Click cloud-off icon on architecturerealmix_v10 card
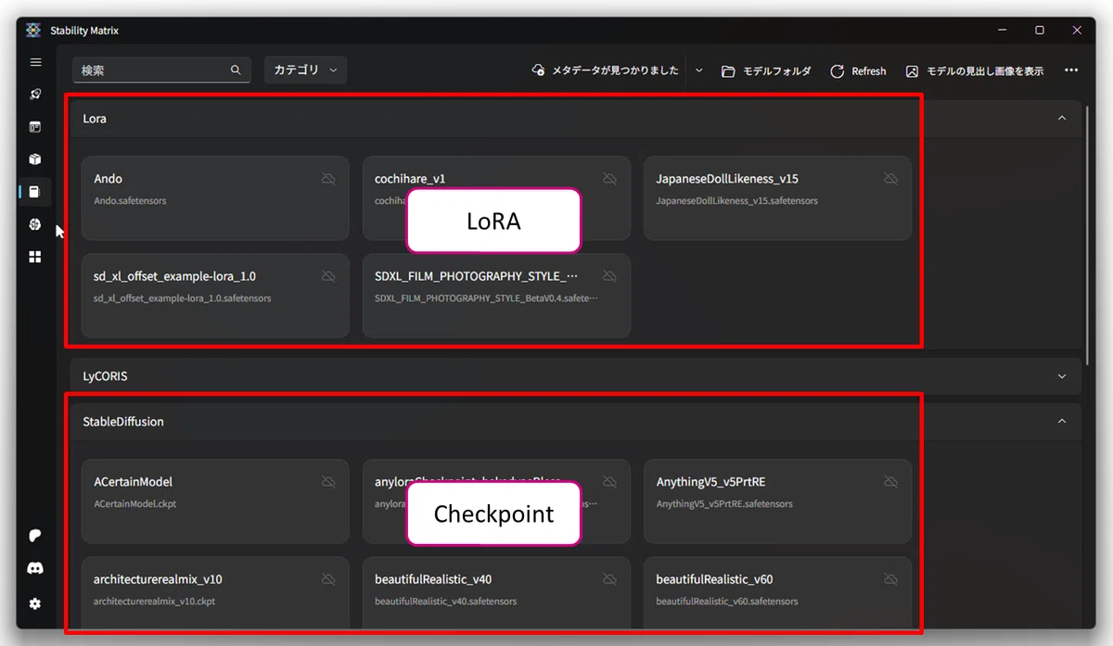The height and width of the screenshot is (646, 1113). click(328, 579)
